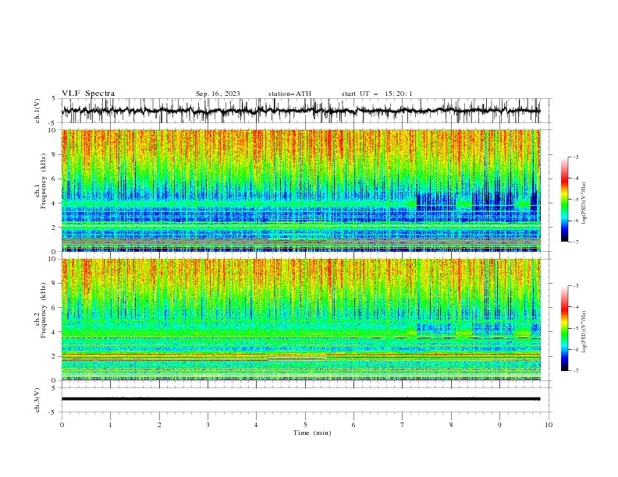The image size is (618, 477).
Task: Select the ch.1 Frequency (kHz) axis label
Action: coord(41,180)
